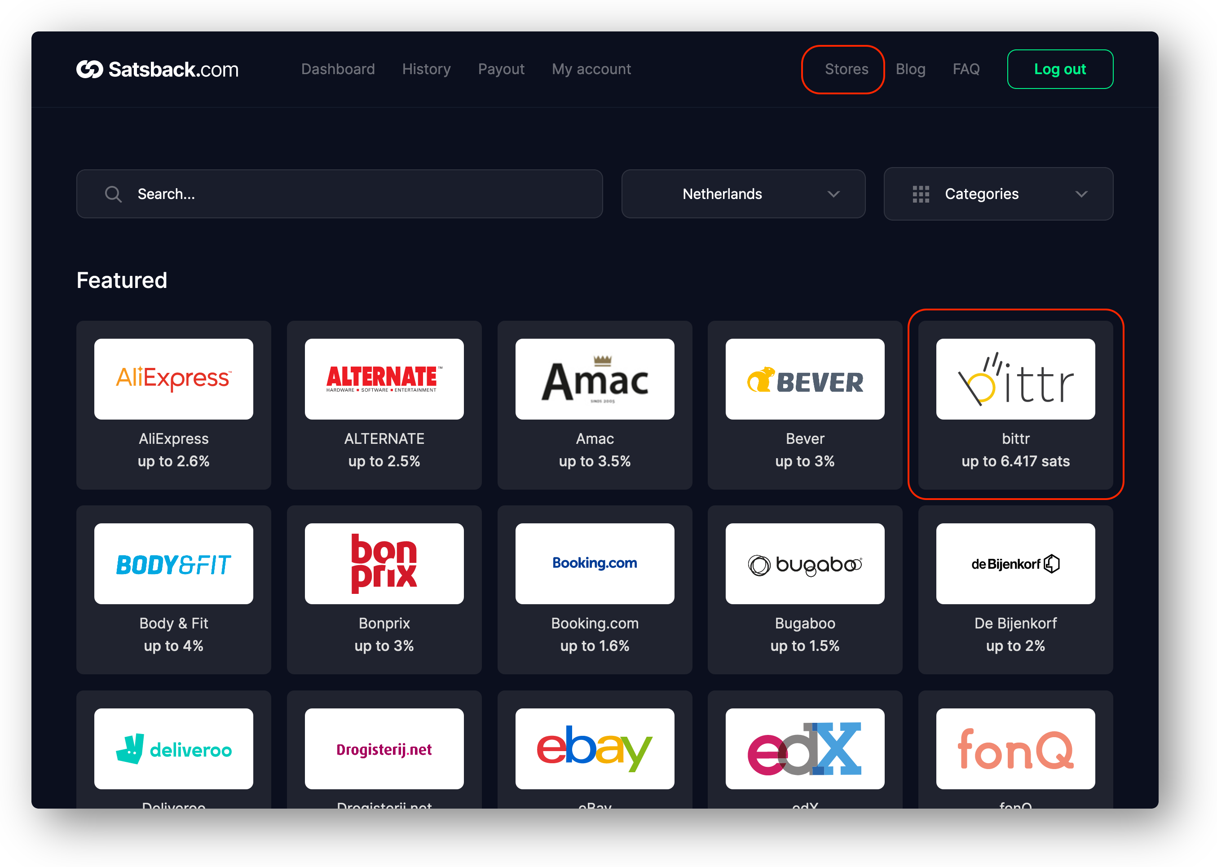Screen dimensions: 1217x867
Task: Click the 'Featured' heading
Action: click(x=122, y=280)
